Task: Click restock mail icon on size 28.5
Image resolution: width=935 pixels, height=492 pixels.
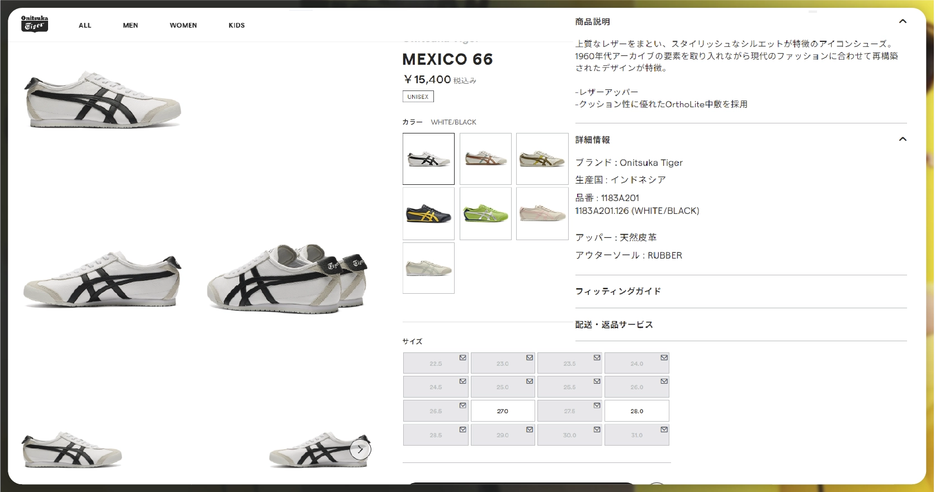Action: coord(463,429)
